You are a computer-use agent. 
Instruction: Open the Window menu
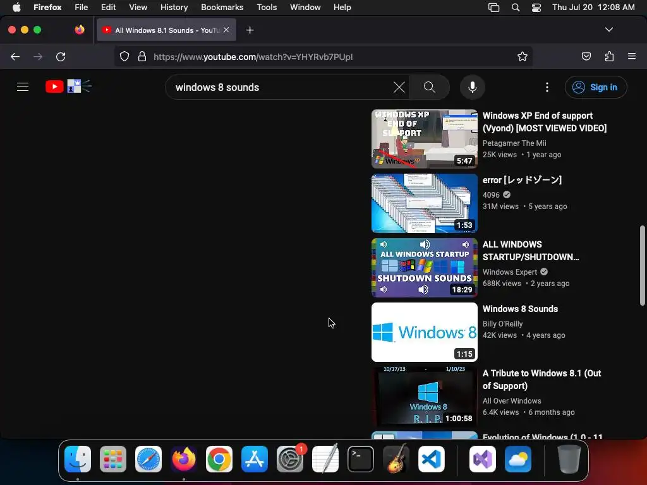[x=305, y=7]
